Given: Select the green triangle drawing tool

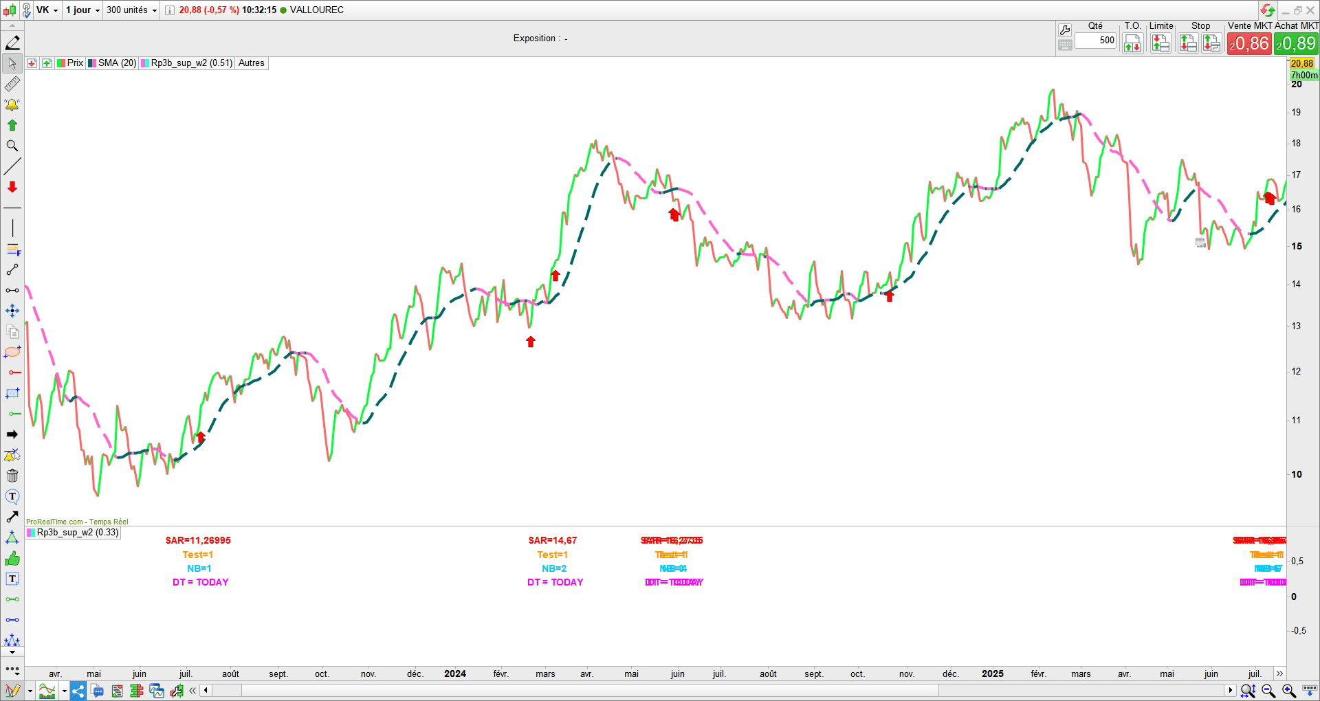Looking at the screenshot, I should click(12, 537).
